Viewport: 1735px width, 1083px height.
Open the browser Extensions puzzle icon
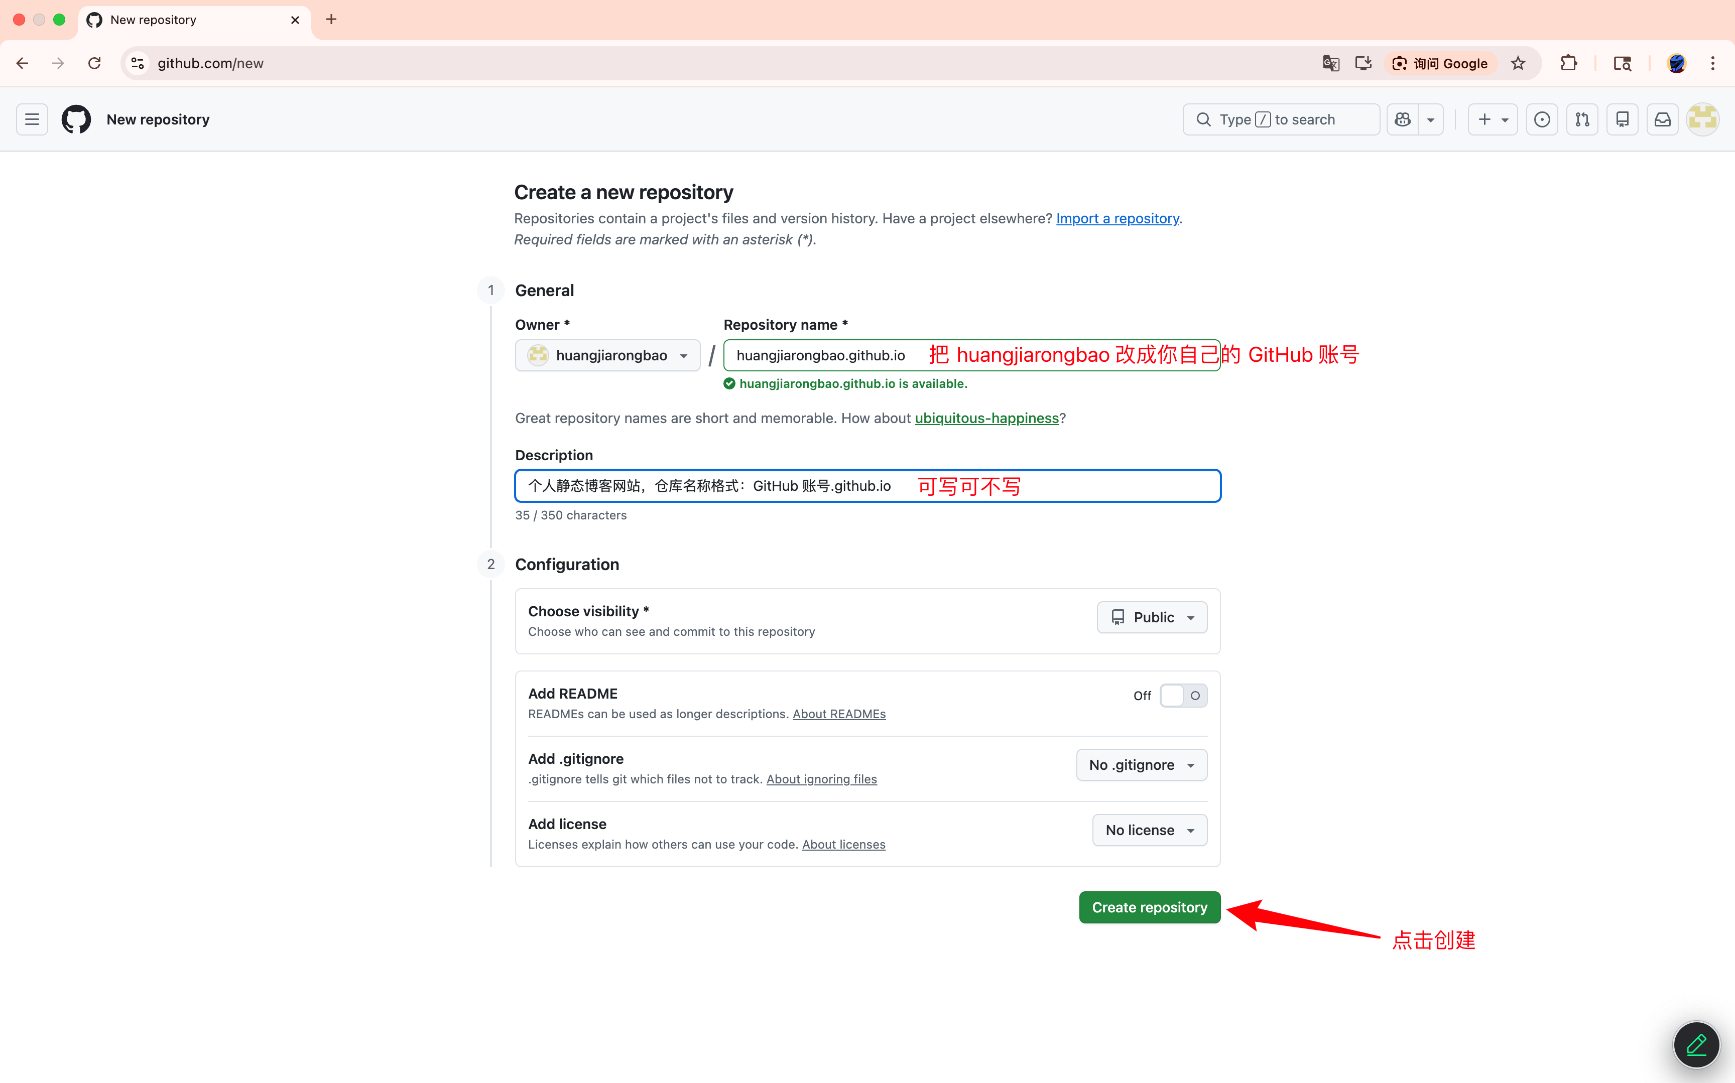(x=1568, y=63)
